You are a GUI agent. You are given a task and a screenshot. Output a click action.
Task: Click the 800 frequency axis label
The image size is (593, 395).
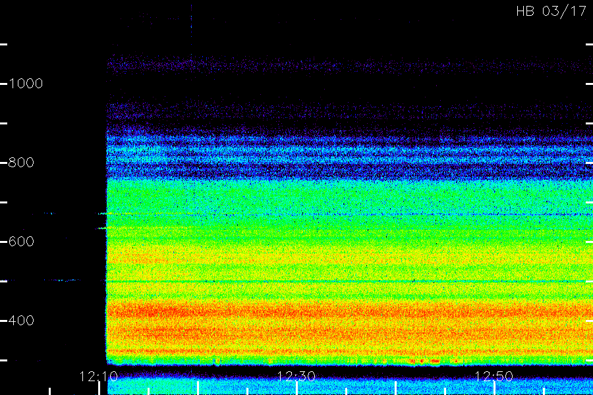point(21,163)
